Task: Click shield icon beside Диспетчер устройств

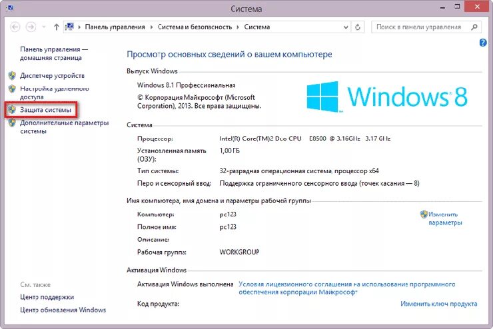Action: (x=12, y=76)
